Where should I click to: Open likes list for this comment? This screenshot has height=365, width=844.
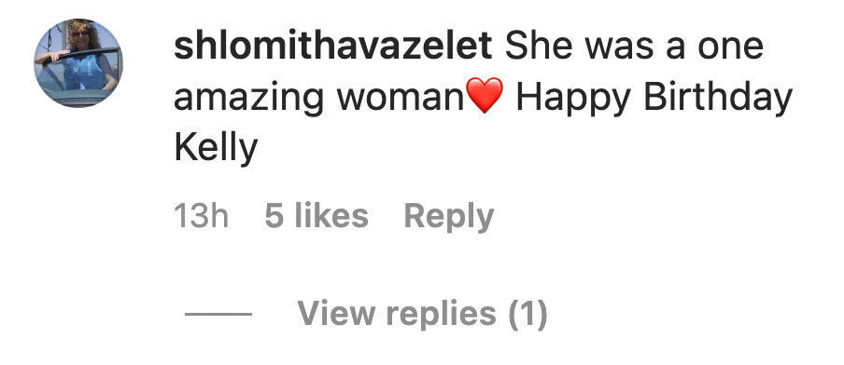(x=316, y=216)
